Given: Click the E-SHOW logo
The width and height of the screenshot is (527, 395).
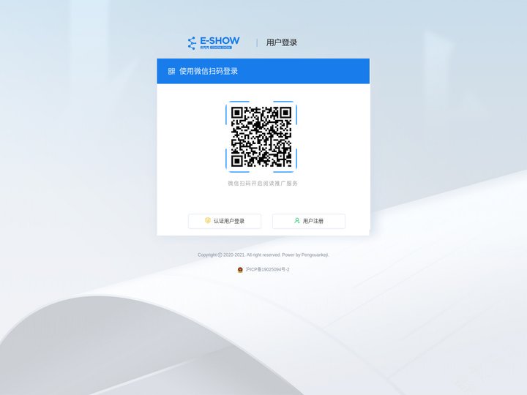Looking at the screenshot, I should 214,42.
